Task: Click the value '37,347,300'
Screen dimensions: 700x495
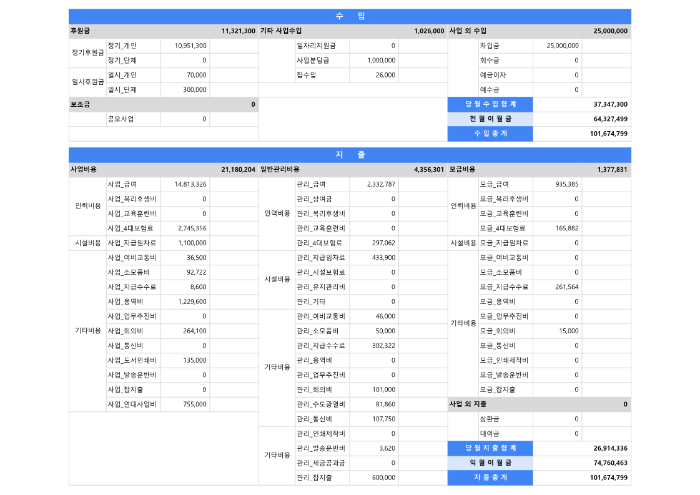Action: coord(610,104)
